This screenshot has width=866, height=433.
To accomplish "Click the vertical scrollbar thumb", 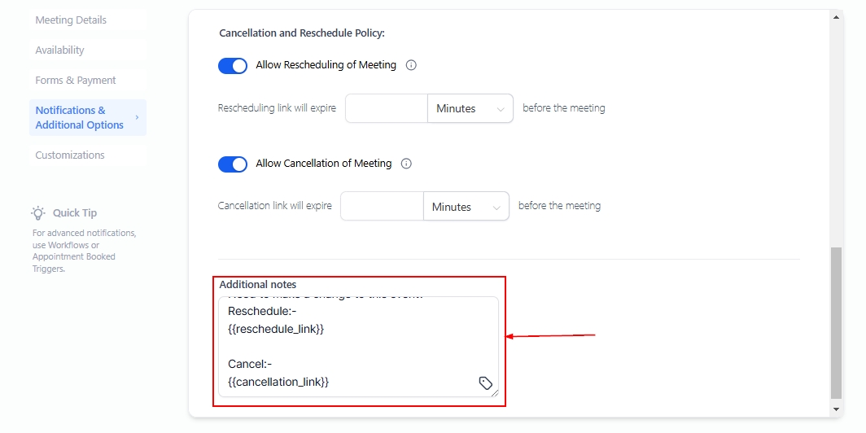I will pyautogui.click(x=837, y=324).
